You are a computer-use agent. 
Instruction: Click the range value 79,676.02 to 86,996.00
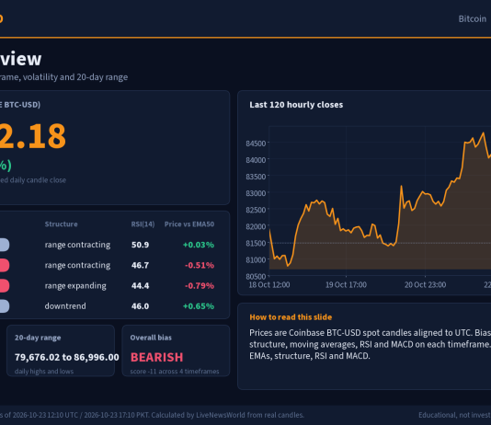[x=67, y=357]
